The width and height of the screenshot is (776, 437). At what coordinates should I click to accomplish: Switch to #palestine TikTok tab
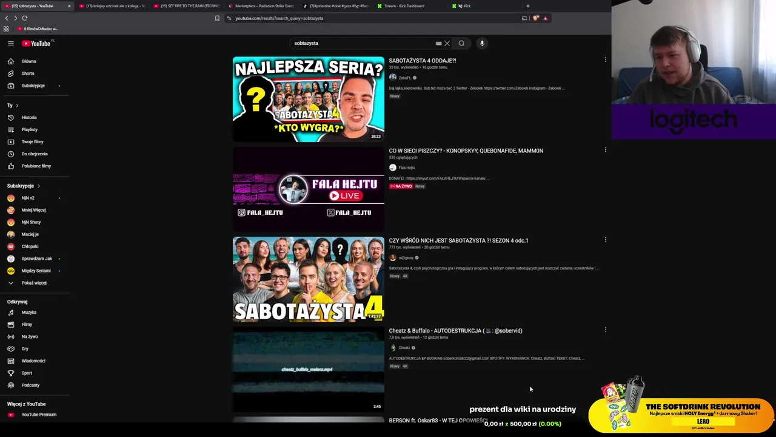(x=335, y=6)
